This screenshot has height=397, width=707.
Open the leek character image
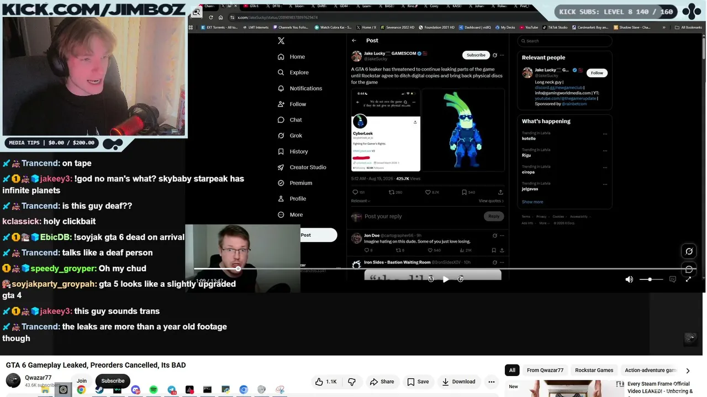click(x=463, y=130)
